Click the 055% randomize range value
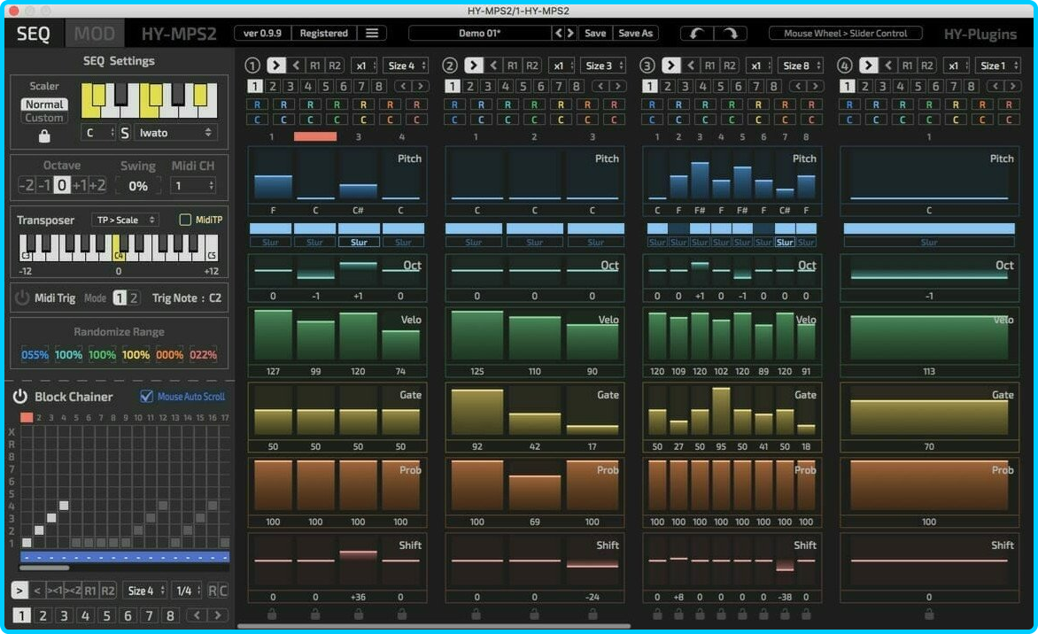This screenshot has height=634, width=1038. point(35,355)
